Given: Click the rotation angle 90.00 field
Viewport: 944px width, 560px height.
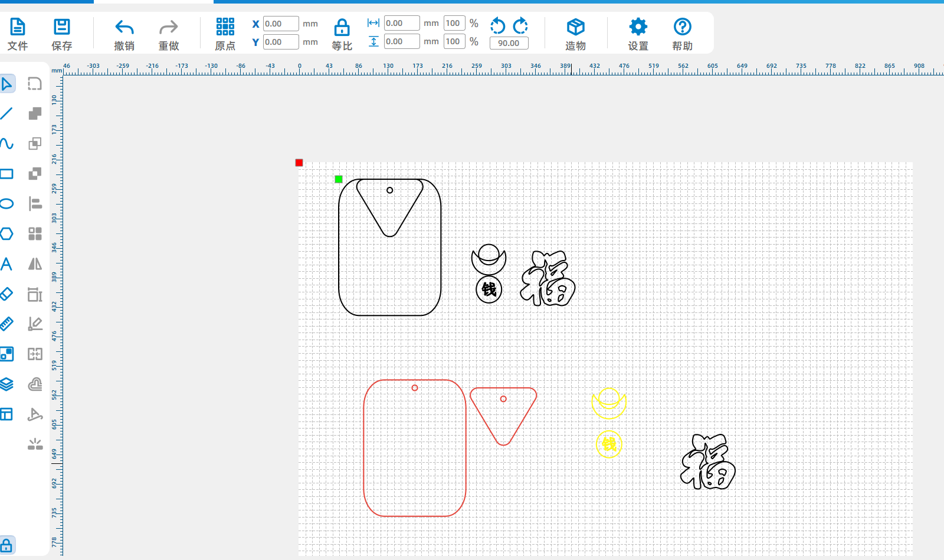Looking at the screenshot, I should tap(509, 43).
